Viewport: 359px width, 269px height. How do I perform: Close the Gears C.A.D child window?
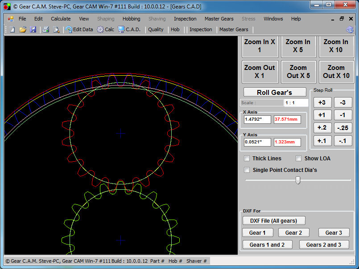pyautogui.click(x=351, y=19)
